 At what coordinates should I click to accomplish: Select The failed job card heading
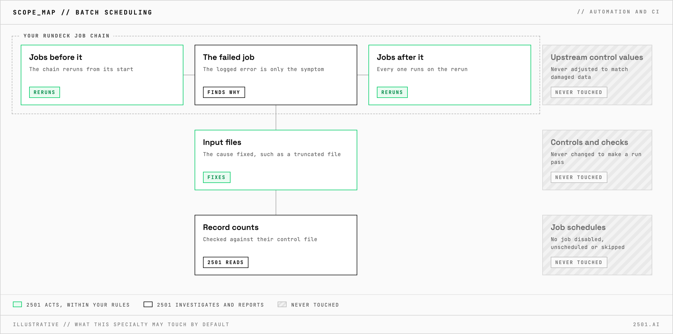pyautogui.click(x=229, y=57)
